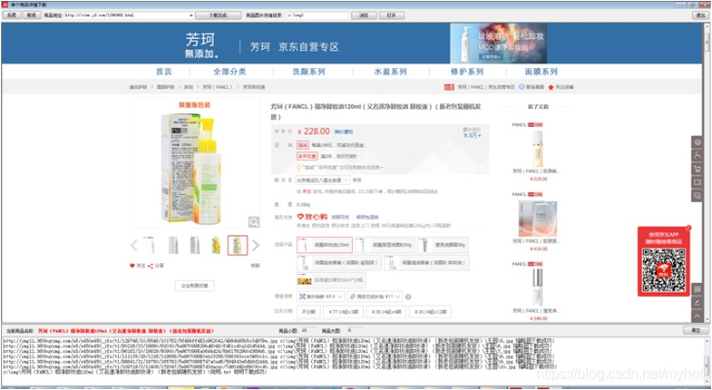The height and width of the screenshot is (390, 712).
Task: Close the JD app QR code popup
Action: tap(690, 229)
